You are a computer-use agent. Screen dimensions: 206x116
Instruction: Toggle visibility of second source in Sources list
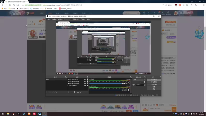85,81
